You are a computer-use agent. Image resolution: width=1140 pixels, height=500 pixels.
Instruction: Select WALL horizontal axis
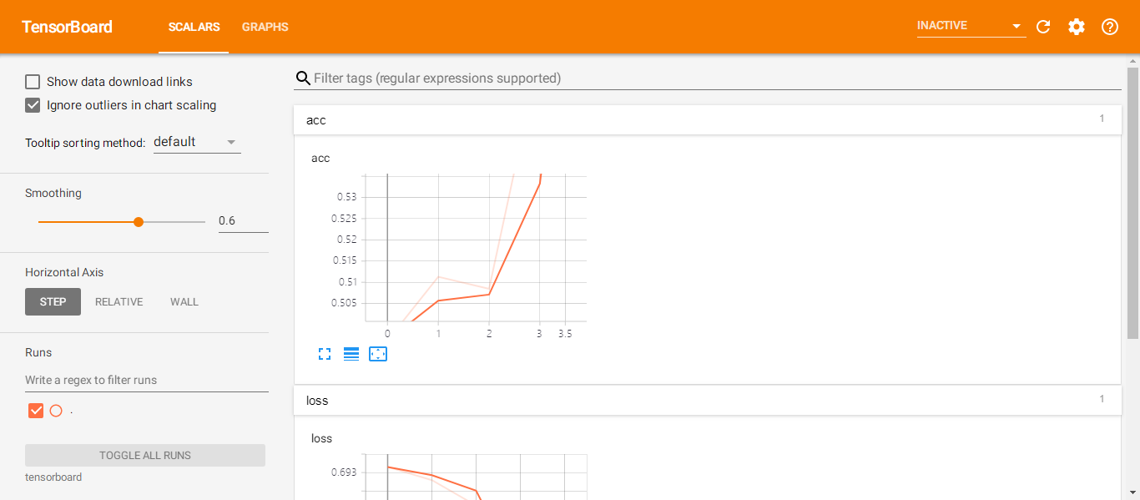coord(184,302)
